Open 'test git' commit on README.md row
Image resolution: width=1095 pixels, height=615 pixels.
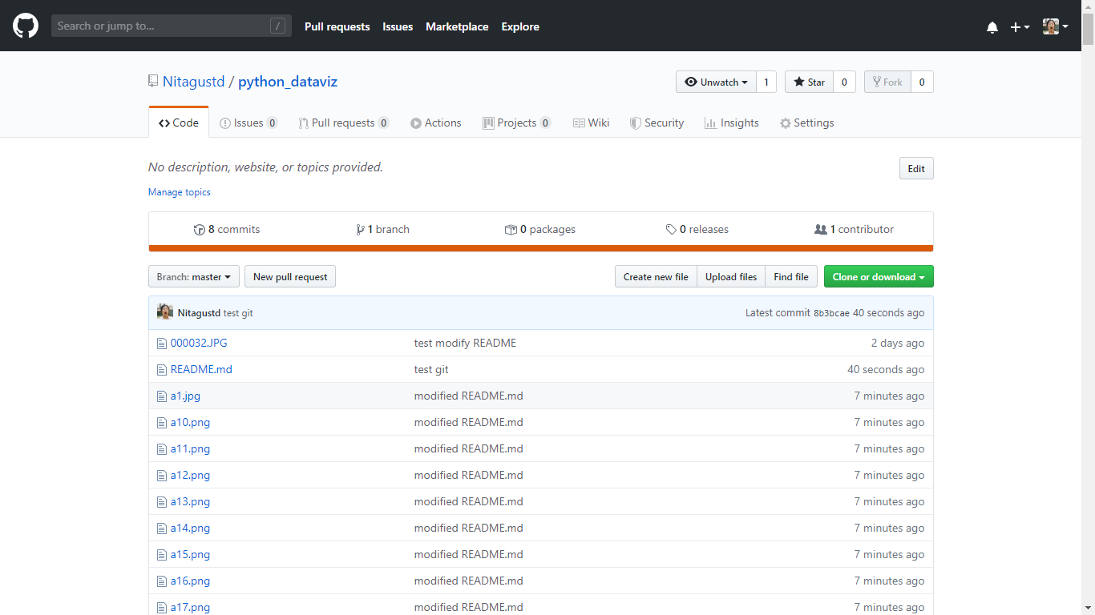[431, 369]
